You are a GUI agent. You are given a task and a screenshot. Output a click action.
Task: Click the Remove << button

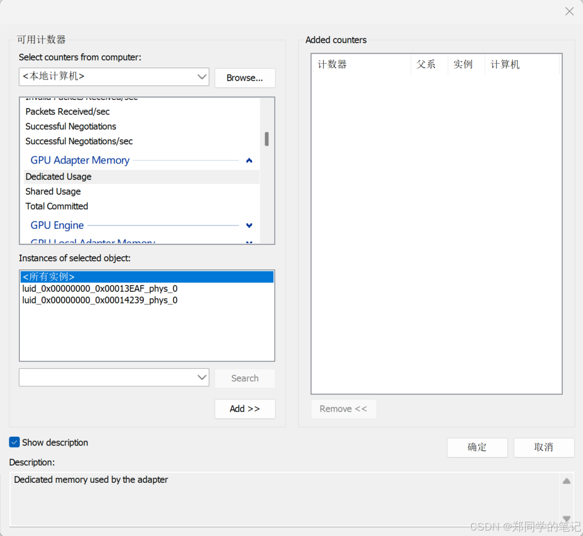point(343,409)
